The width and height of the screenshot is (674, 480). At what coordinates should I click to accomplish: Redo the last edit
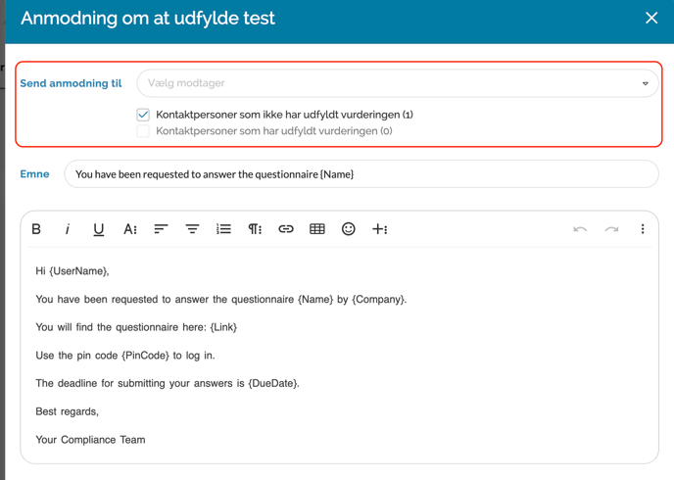(611, 229)
